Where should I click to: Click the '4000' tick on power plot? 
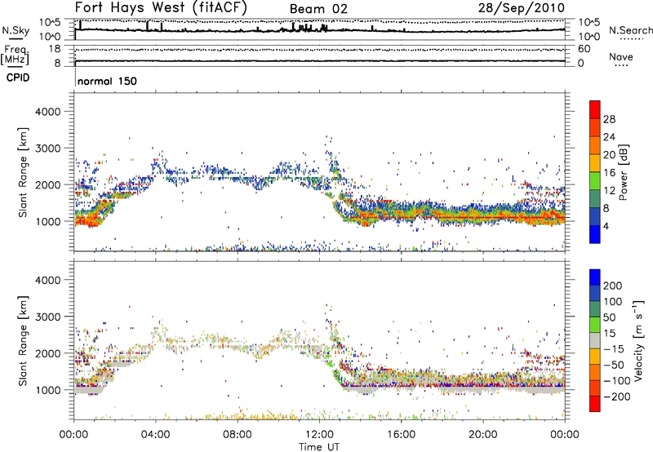[47, 112]
